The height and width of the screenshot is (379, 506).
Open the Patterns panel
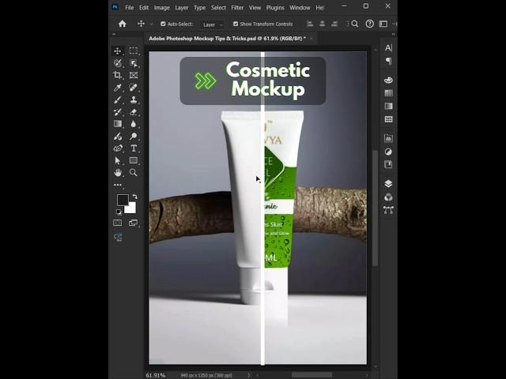[x=388, y=119]
